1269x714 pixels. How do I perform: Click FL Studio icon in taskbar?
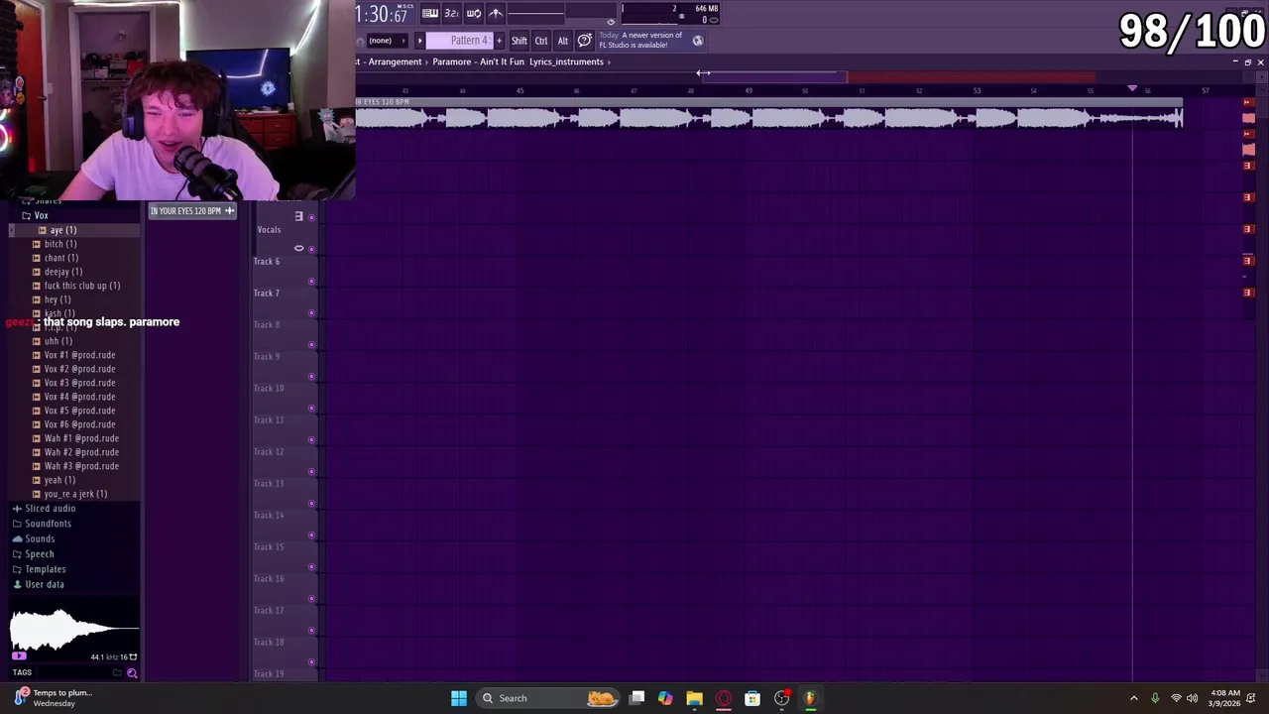(x=810, y=698)
